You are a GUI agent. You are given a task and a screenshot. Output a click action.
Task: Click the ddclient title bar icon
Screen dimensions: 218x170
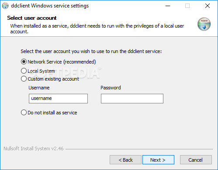[5, 6]
